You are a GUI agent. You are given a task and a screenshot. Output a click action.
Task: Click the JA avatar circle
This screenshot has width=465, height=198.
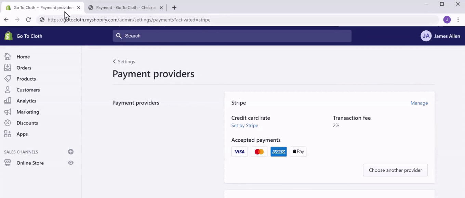[x=426, y=36]
